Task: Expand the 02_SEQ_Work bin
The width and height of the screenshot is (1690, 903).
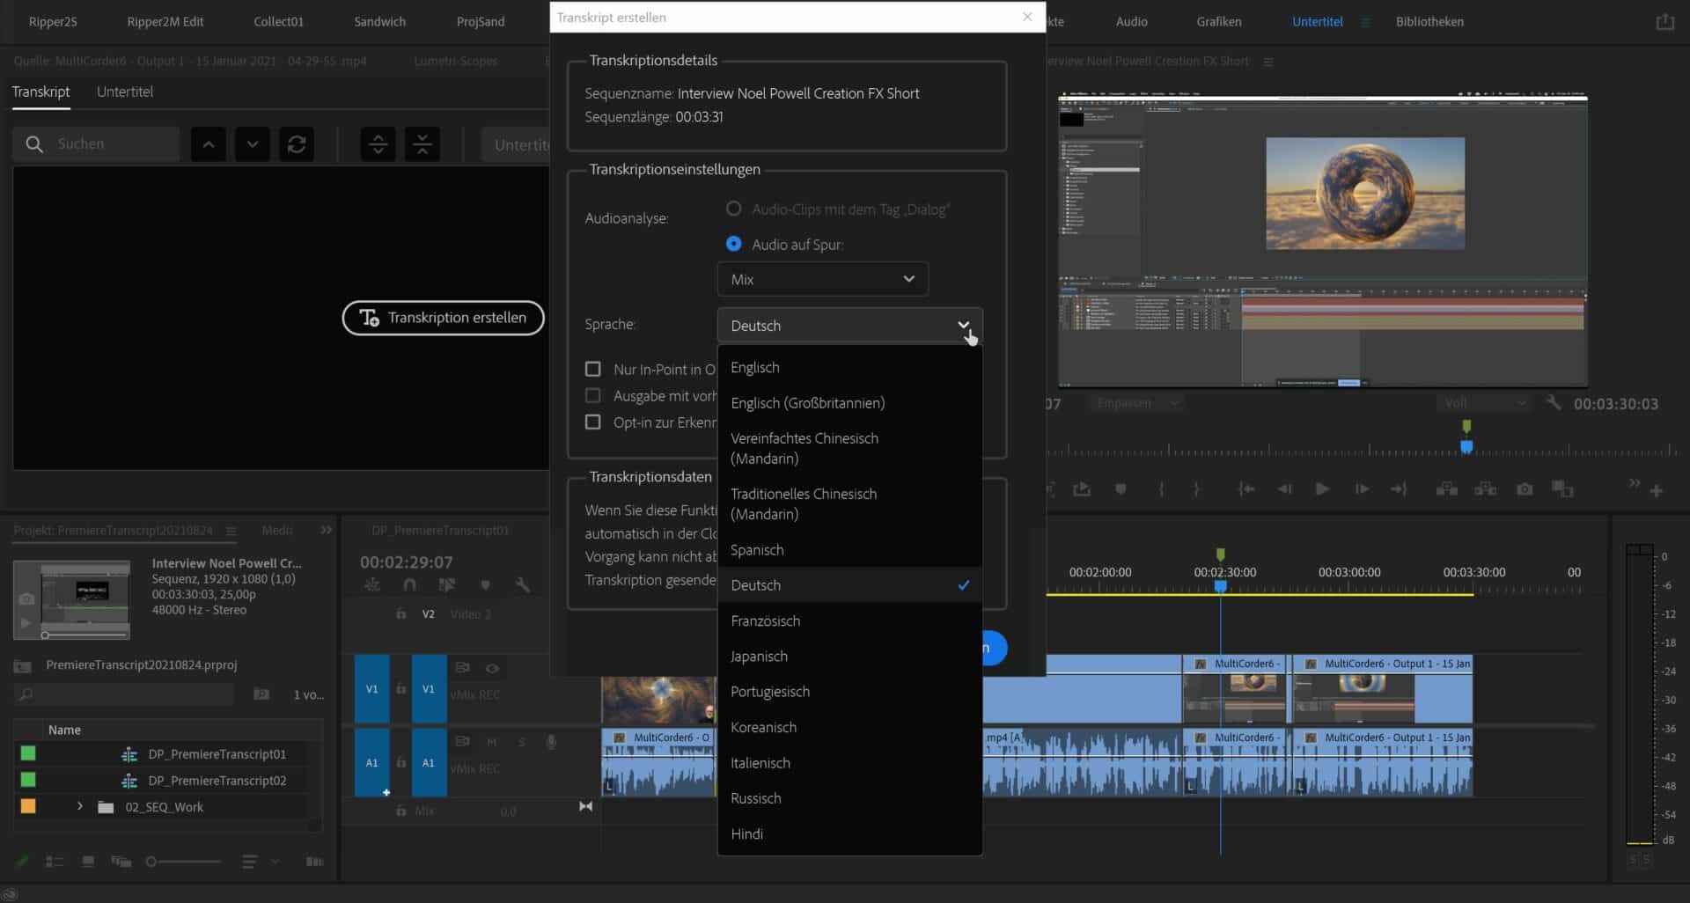Action: [79, 806]
